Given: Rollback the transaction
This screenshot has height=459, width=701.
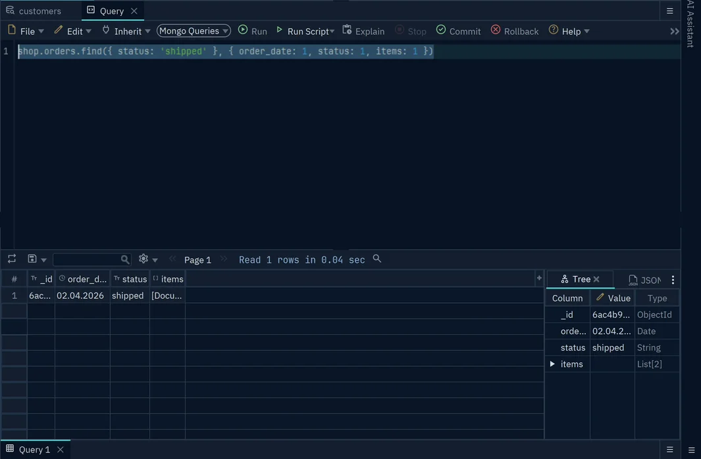Looking at the screenshot, I should tap(515, 31).
